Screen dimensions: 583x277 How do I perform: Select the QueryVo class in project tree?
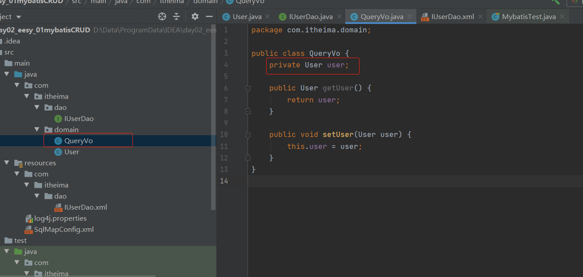108,141
